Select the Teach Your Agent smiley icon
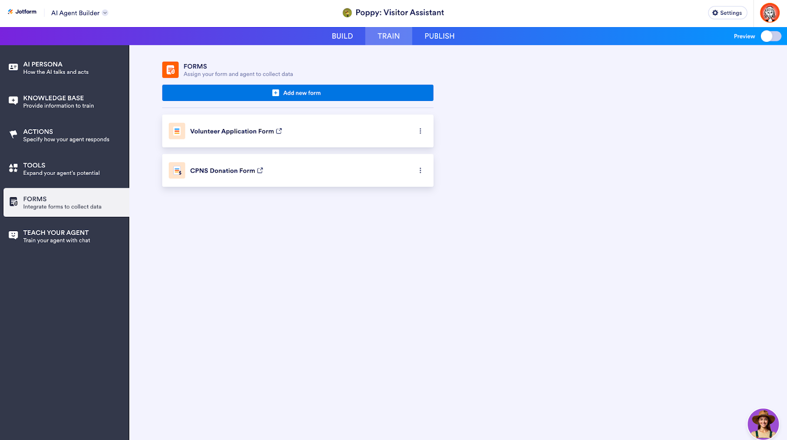This screenshot has width=787, height=440. [13, 236]
